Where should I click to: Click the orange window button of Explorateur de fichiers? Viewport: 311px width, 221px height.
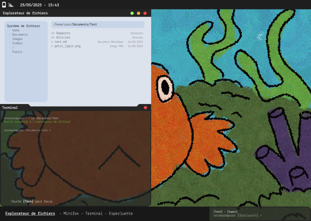click(x=139, y=13)
